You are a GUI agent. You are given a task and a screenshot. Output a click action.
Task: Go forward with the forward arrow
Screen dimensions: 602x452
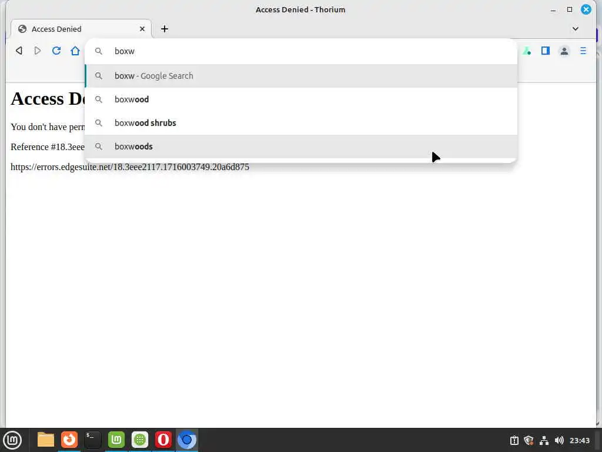37,51
